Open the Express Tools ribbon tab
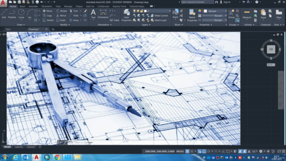Screen dimensions: 286x161 119,6
